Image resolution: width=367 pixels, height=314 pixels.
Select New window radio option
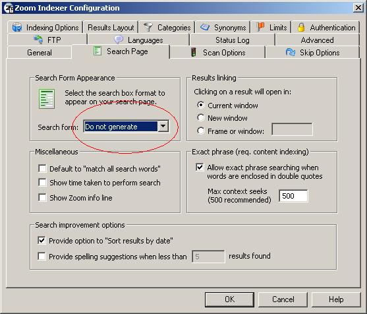[x=201, y=117]
